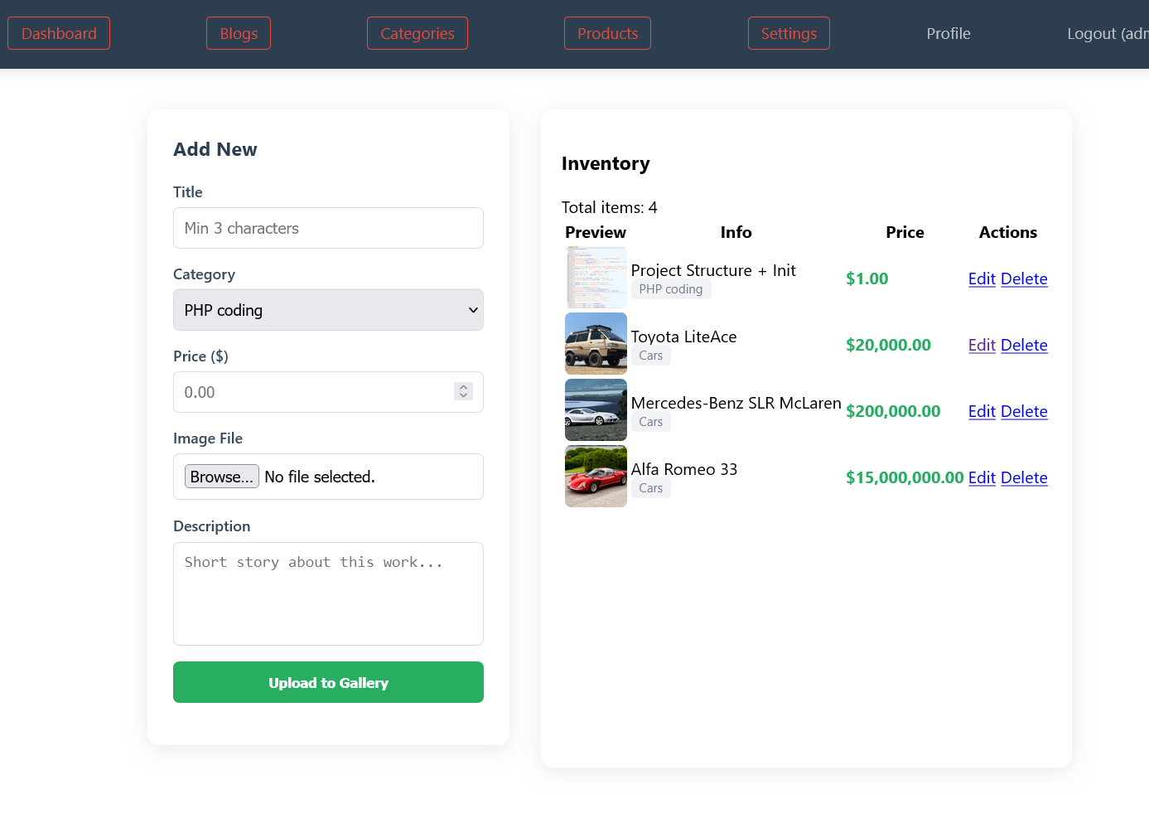Open the red Alfa Romeo 33 thumbnail
The height and width of the screenshot is (833, 1149).
click(x=596, y=477)
